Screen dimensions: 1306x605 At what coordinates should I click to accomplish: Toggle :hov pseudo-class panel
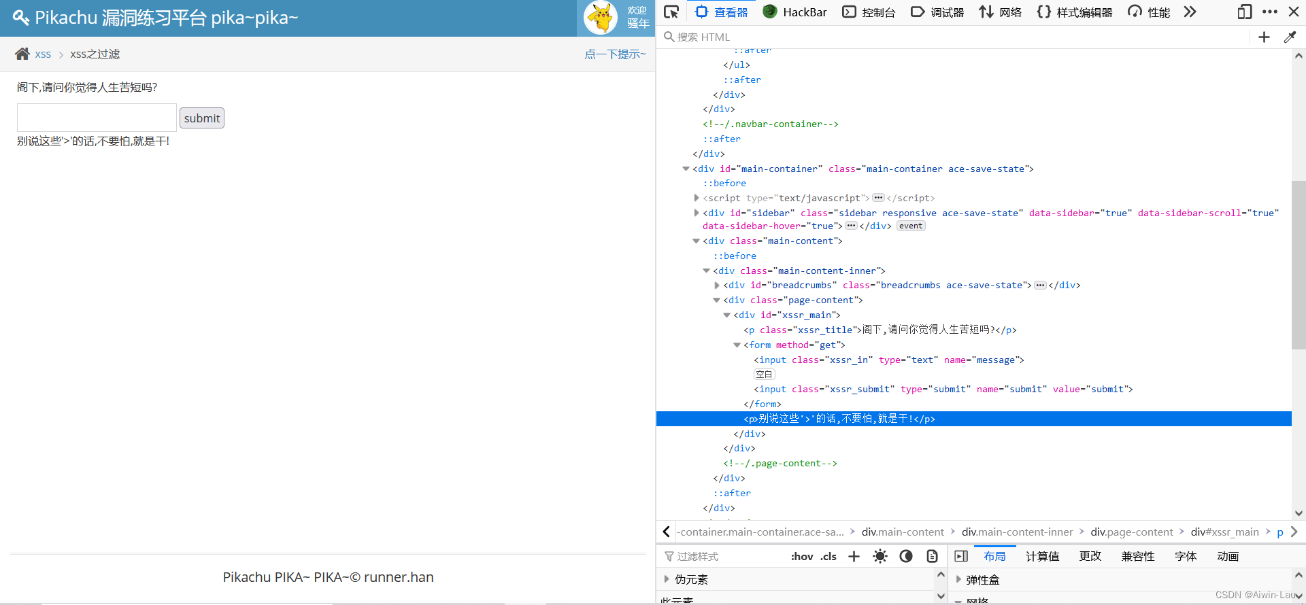click(802, 556)
